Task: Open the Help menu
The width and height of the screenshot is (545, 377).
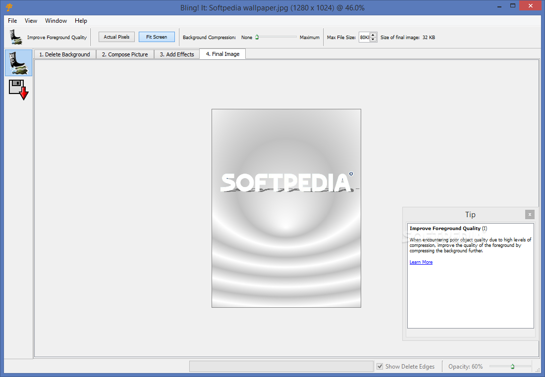Action: pyautogui.click(x=81, y=21)
